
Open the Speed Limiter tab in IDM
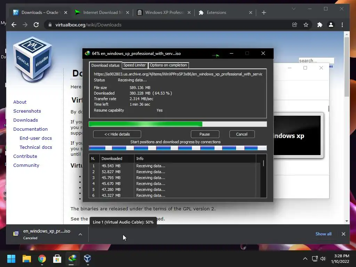tap(135, 65)
